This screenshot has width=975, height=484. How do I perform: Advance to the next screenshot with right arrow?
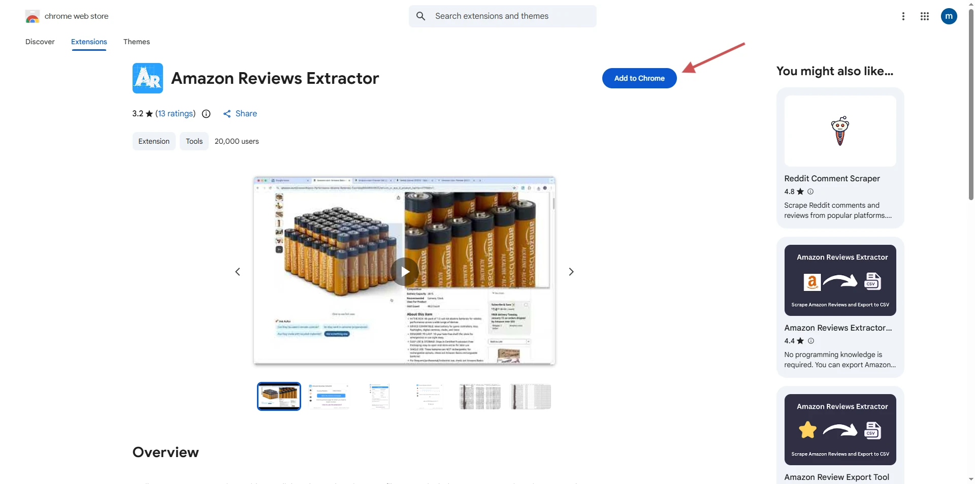tap(571, 272)
